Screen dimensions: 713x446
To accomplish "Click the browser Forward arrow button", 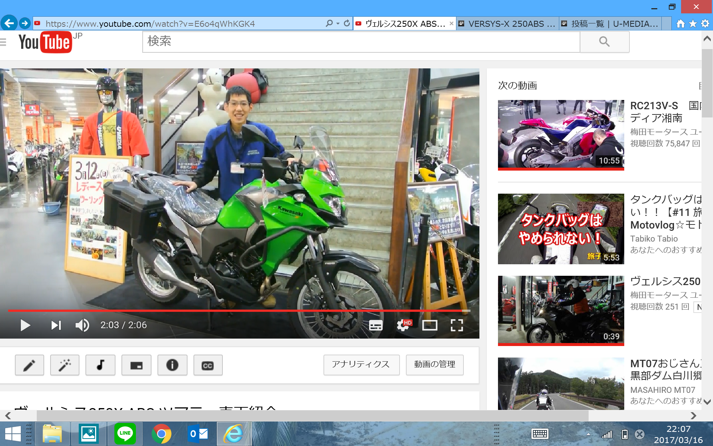I will click(x=25, y=23).
